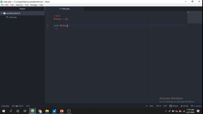Click the PHP file icon beside index.php in the tree

click(x=7, y=17)
